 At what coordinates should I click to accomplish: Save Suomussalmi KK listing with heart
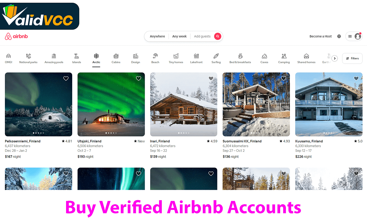pyautogui.click(x=284, y=79)
